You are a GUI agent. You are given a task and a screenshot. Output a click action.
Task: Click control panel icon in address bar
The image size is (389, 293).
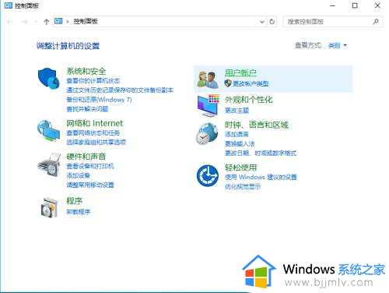click(x=58, y=21)
